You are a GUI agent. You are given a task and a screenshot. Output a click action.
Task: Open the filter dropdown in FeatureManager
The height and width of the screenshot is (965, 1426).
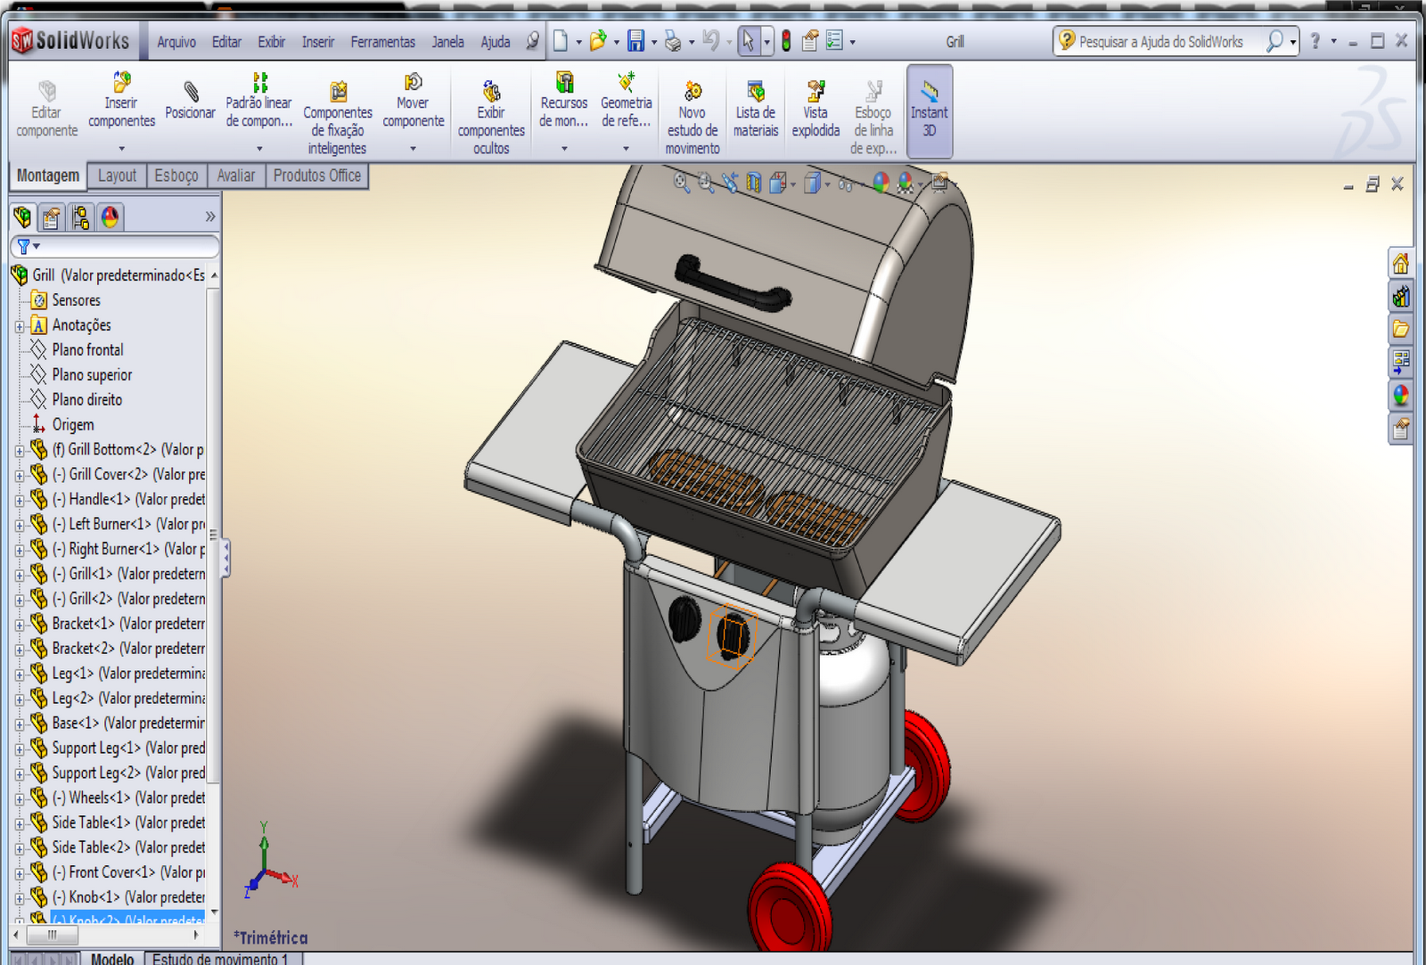pyautogui.click(x=37, y=247)
